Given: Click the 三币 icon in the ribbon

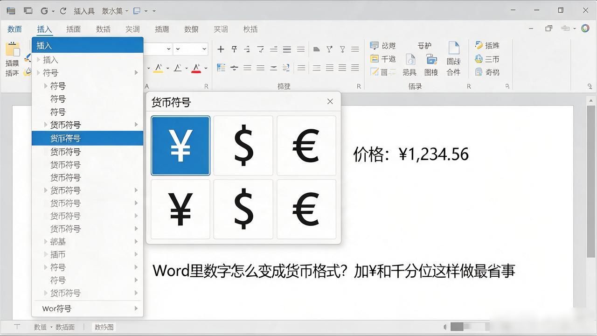Looking at the screenshot, I should pyautogui.click(x=479, y=59).
